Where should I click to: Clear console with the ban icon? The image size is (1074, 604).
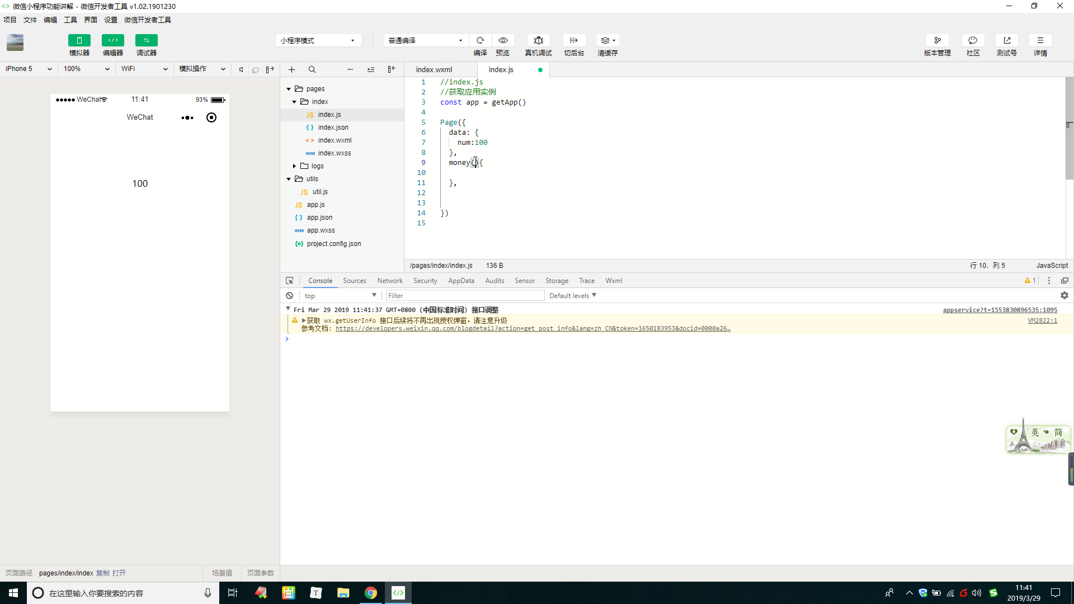(x=289, y=295)
